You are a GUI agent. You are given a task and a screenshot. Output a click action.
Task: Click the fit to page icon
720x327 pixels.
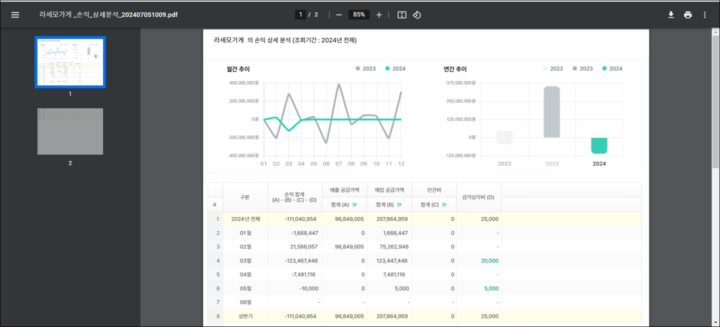point(401,15)
